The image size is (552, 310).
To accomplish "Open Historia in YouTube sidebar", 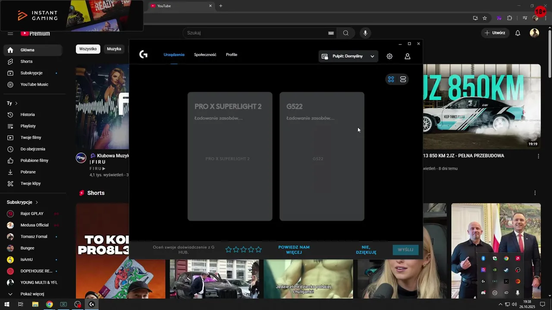I will tap(33, 115).
